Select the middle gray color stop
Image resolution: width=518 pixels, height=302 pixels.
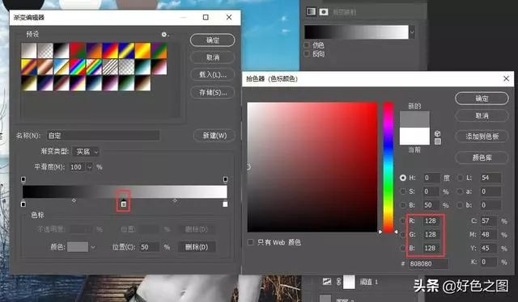click(x=124, y=203)
